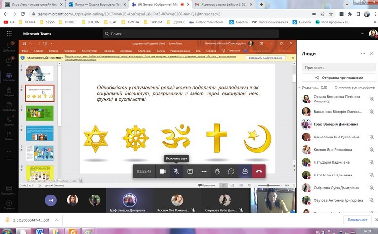Open Calls in the Teams sidebar

click(9, 121)
